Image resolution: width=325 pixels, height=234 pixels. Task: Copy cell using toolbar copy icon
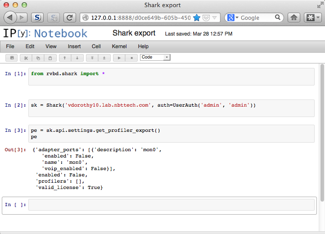(38, 58)
